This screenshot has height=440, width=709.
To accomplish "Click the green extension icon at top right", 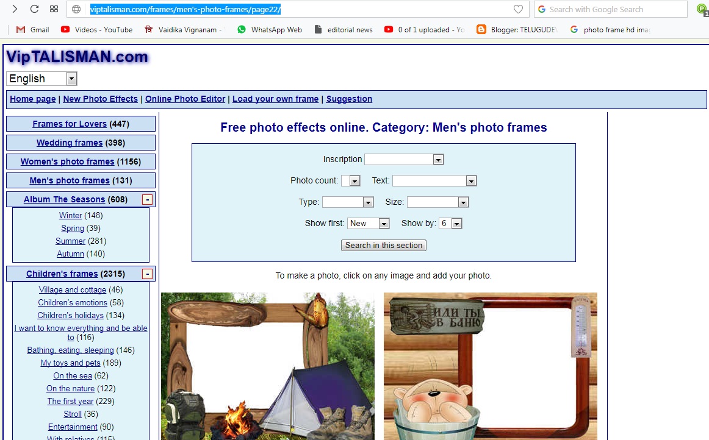I will coord(702,9).
